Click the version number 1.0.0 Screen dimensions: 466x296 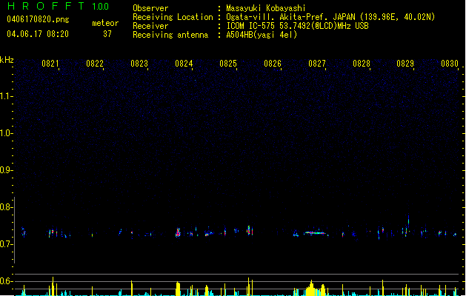click(100, 7)
